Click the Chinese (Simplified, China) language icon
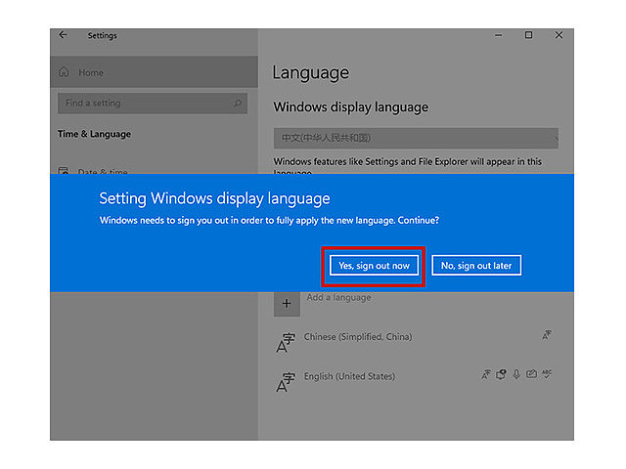This screenshot has height=469, width=626. [x=286, y=343]
